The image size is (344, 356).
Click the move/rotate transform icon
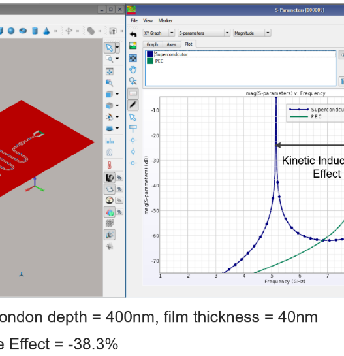(69, 31)
